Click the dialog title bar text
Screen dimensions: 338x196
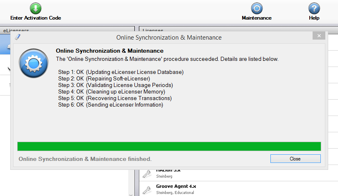169,38
